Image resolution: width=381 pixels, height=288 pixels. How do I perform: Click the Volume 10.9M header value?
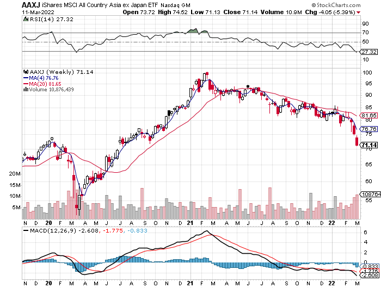[x=281, y=12]
